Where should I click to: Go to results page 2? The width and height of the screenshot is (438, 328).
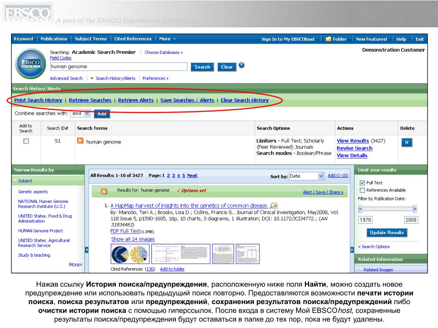pyautogui.click(x=169, y=176)
